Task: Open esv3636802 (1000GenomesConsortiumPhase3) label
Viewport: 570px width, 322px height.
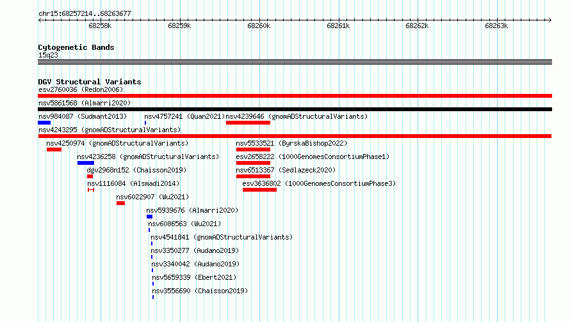Action: click(319, 183)
